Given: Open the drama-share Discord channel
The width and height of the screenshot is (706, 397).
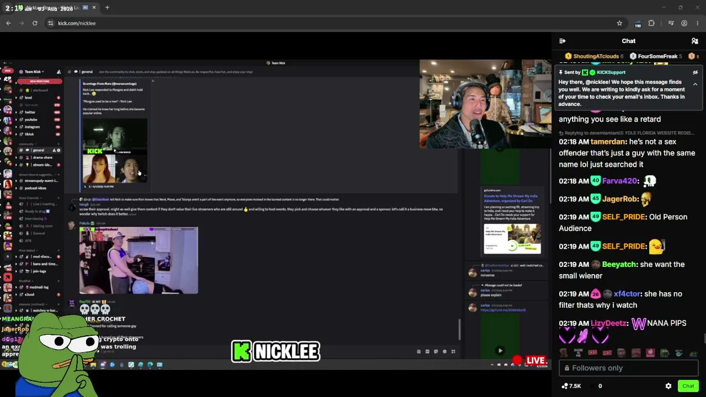Looking at the screenshot, I should (x=40, y=158).
